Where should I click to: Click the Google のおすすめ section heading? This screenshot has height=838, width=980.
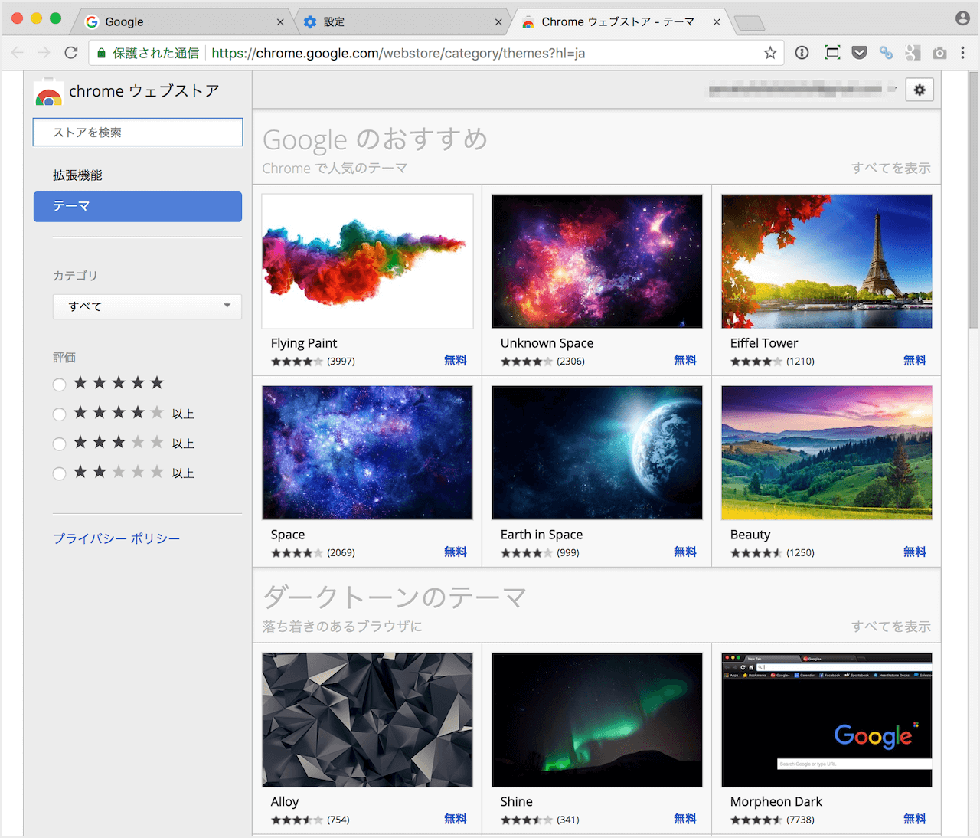pyautogui.click(x=375, y=139)
